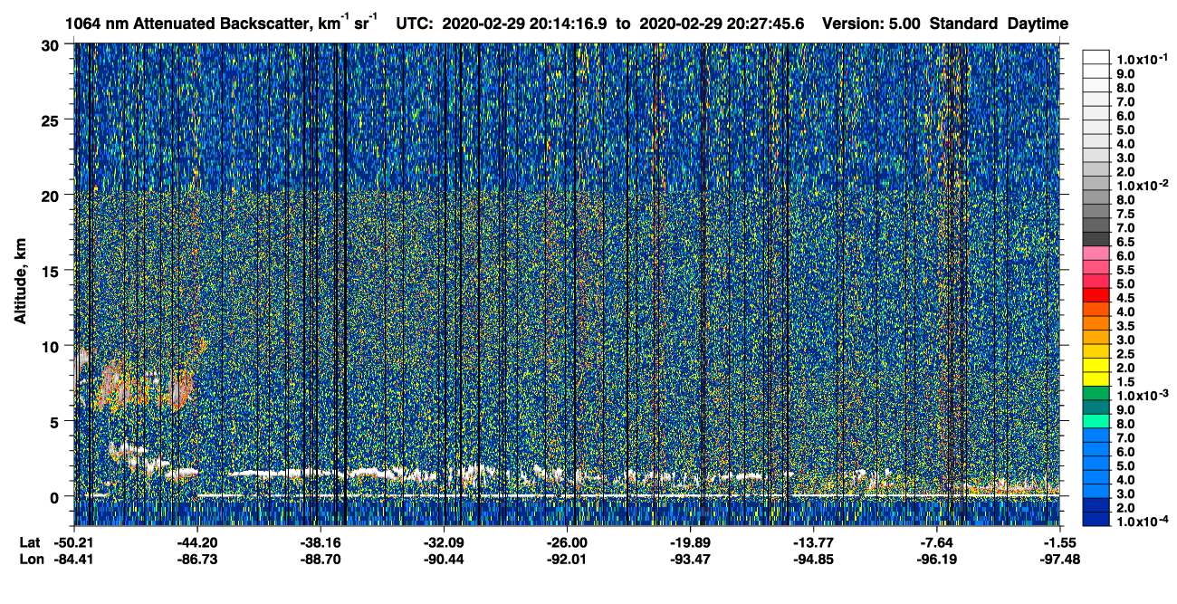This screenshot has height=604, width=1177.
Task: Select longitude value -84.41
Action: tap(74, 559)
